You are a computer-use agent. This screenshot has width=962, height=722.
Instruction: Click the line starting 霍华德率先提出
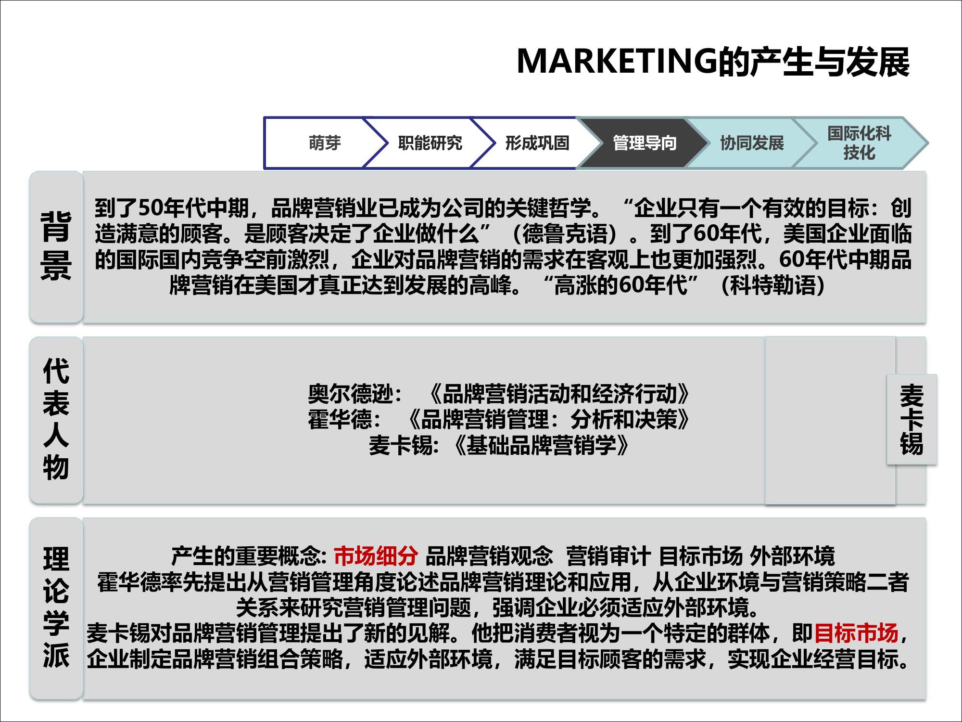click(503, 582)
